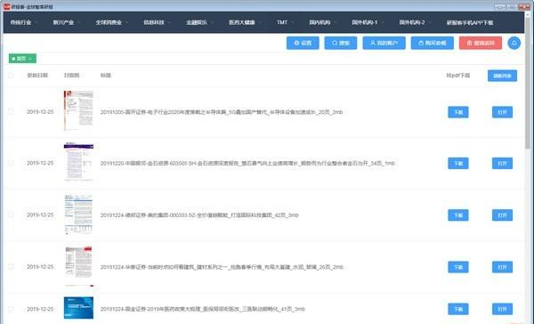This screenshot has height=324, width=534.
Task: Open the 华泰证券 建材系列 report
Action: pyautogui.click(x=502, y=267)
